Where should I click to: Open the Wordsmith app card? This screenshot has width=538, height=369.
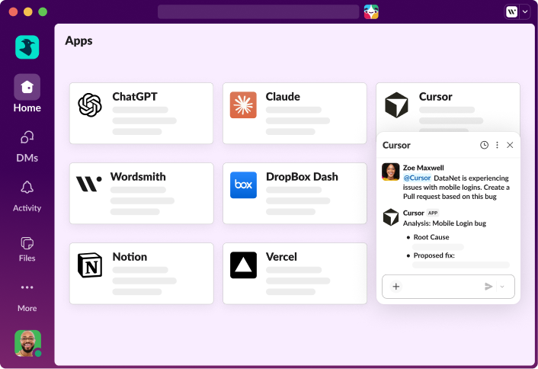(142, 193)
